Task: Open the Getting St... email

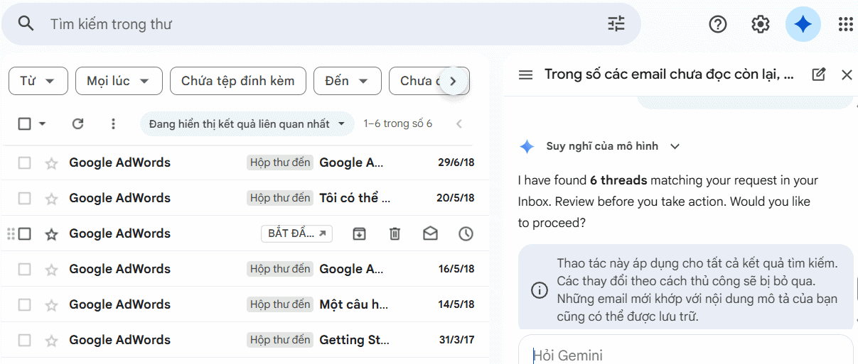Action: pyautogui.click(x=354, y=340)
